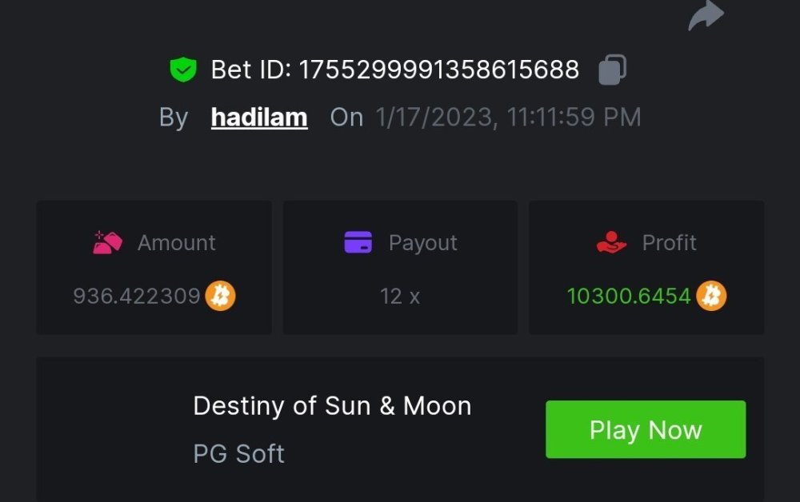Click the Bitcoin icon beside profit 10300.6454
The width and height of the screenshot is (800, 502).
pyautogui.click(x=711, y=297)
